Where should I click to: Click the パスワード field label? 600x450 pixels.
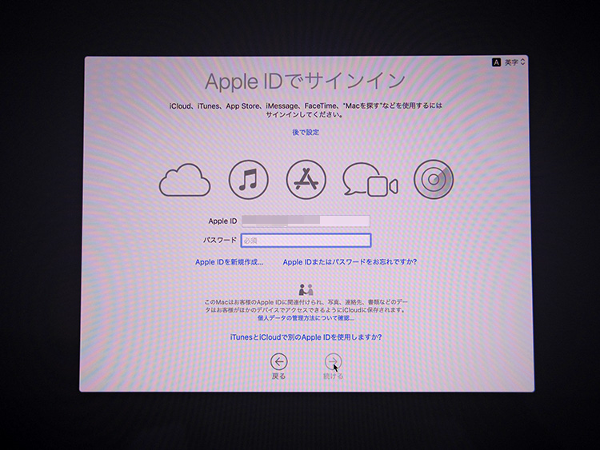220,240
